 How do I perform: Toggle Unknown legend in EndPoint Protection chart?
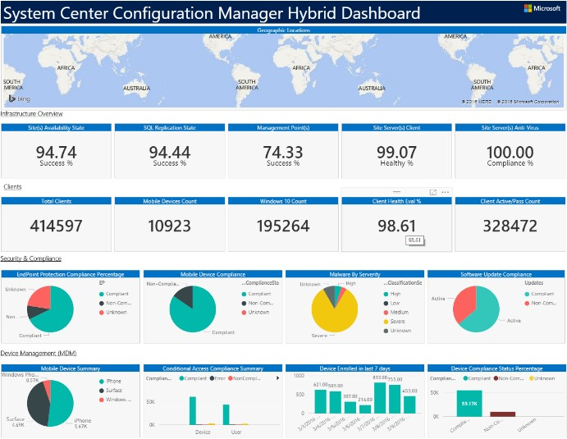coord(112,312)
